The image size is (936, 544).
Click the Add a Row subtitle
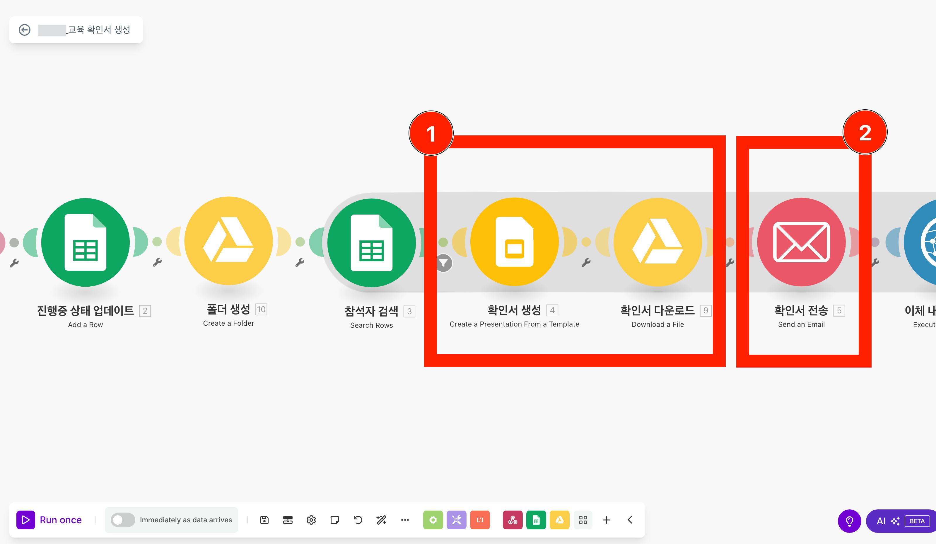tap(86, 325)
